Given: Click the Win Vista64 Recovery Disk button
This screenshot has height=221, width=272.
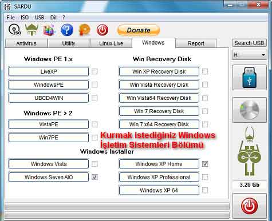Looking at the screenshot, I should tap(159, 98).
